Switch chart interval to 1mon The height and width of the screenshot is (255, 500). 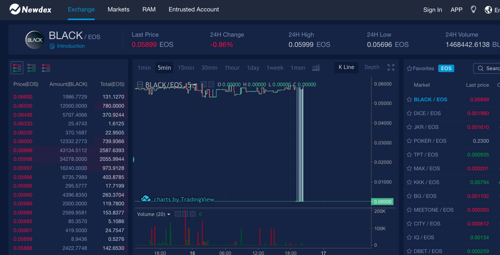tap(298, 68)
